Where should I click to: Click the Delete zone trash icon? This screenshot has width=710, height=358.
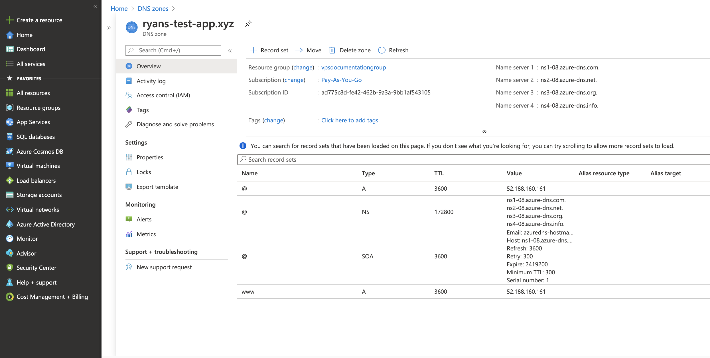(x=332, y=50)
